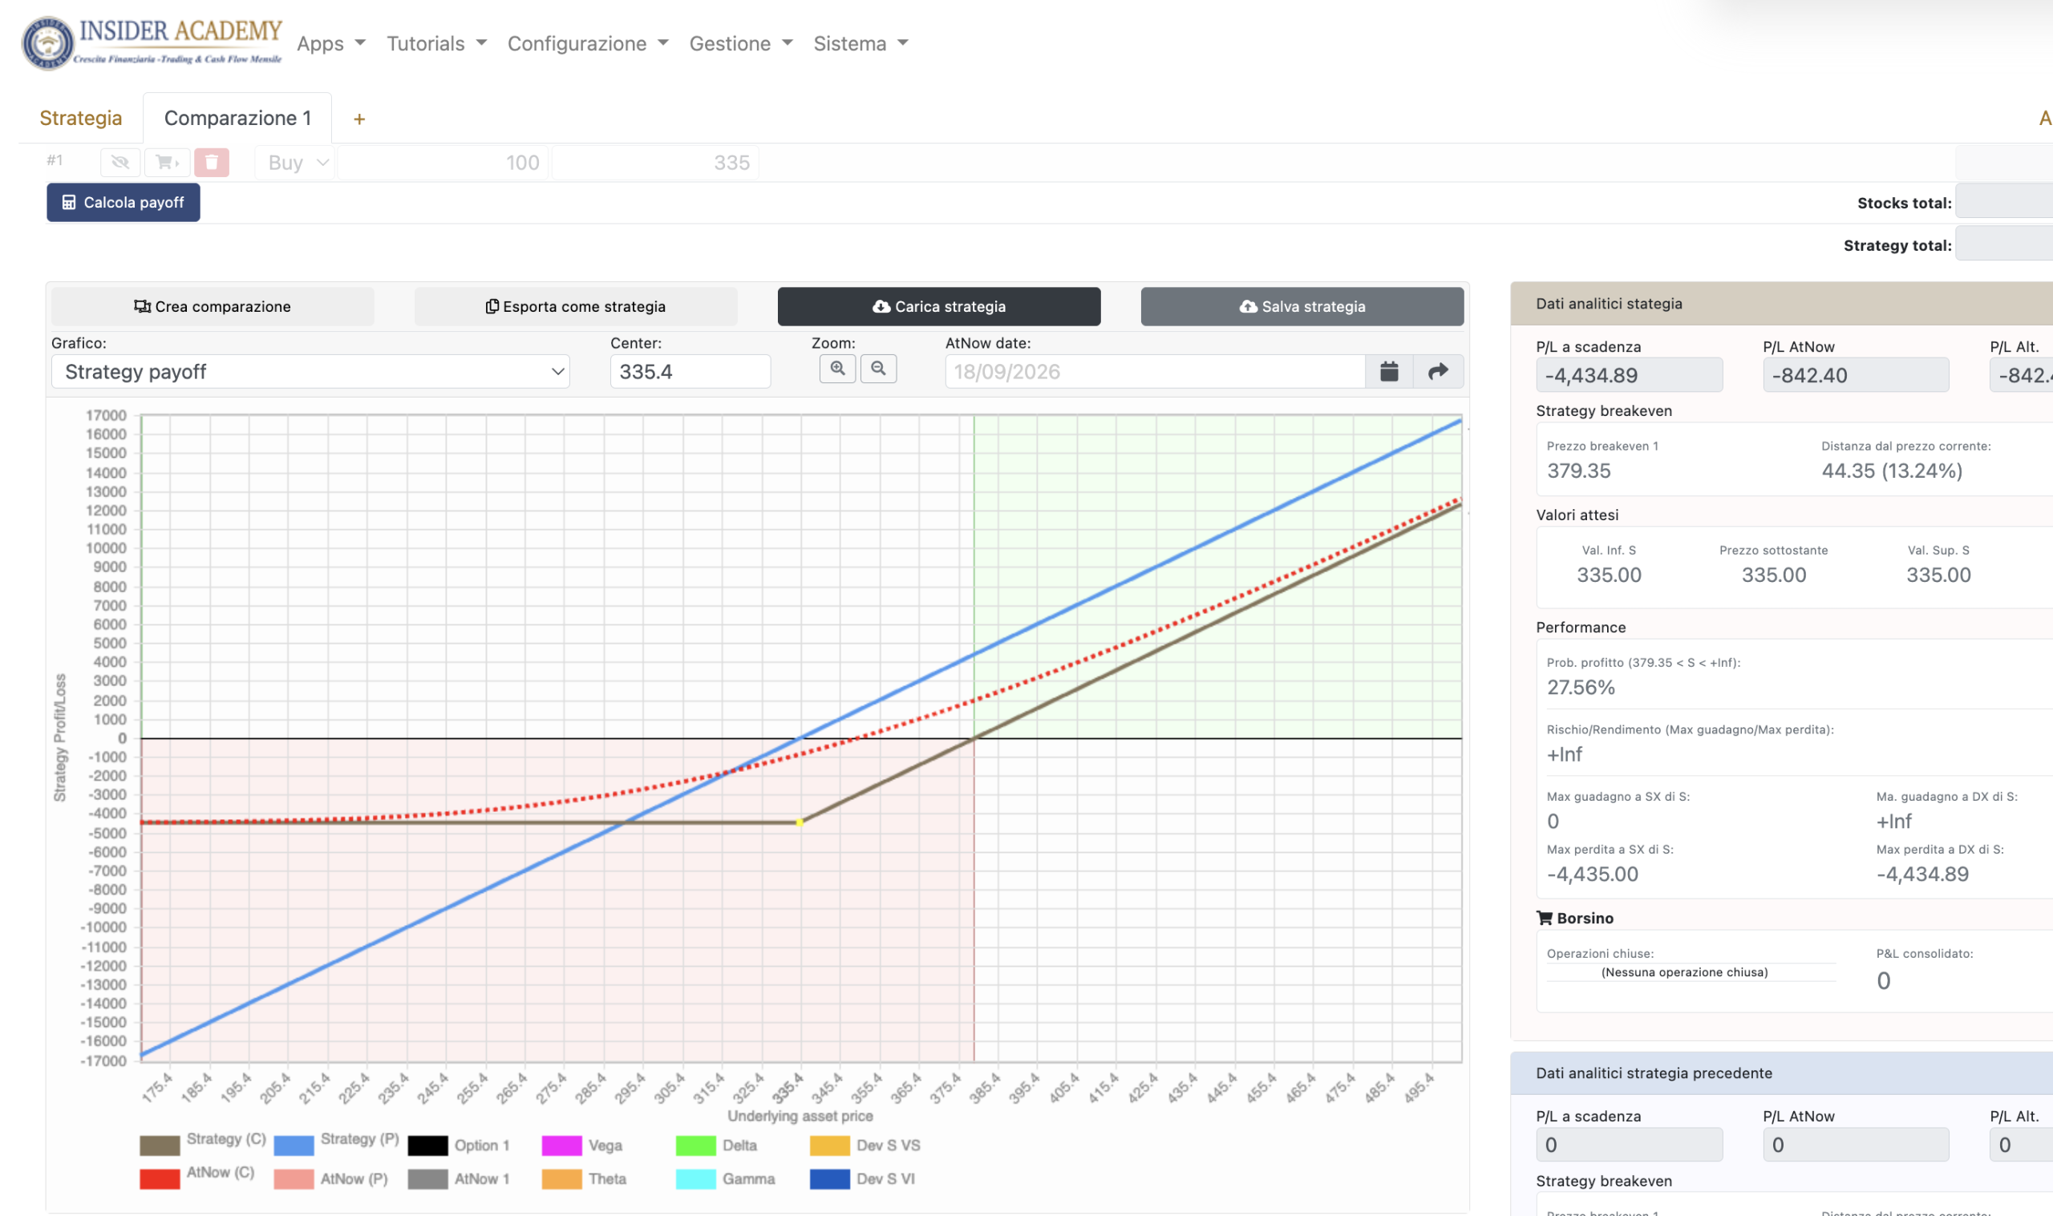
Task: Open the Grafico Strategy payoff dropdown
Action: 310,371
